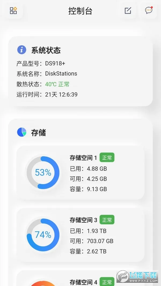The image size is (161, 286).
Task: Open the messages chat bubble icon
Action: 149,10
